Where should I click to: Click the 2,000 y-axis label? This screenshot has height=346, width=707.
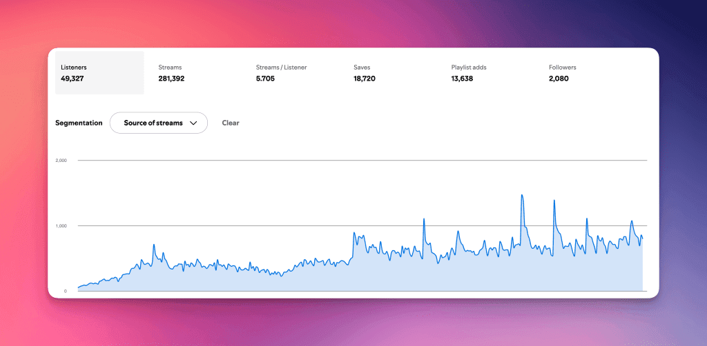61,161
